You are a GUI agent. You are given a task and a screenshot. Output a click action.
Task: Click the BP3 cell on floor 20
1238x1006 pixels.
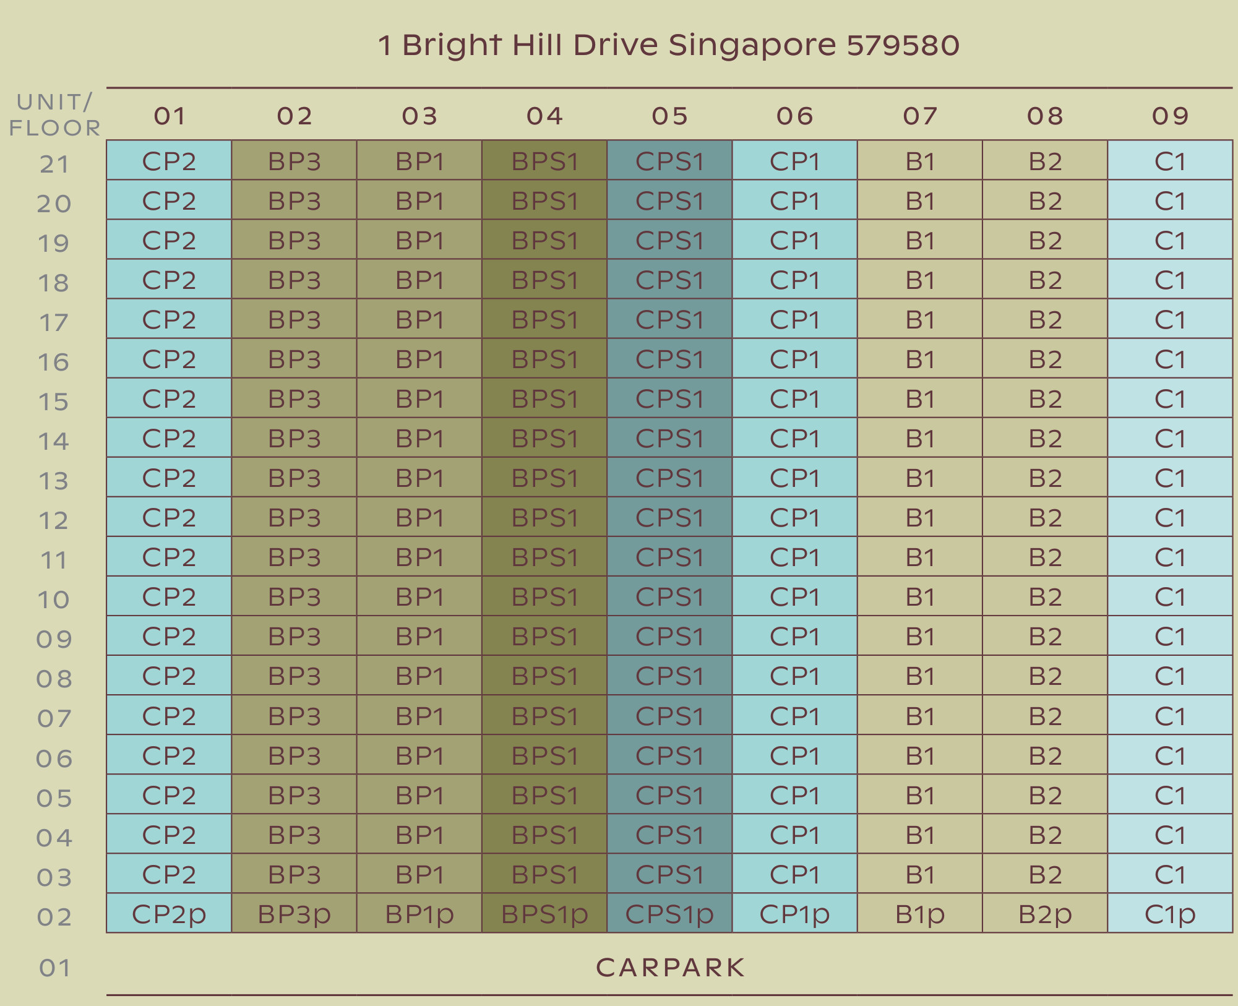(294, 200)
